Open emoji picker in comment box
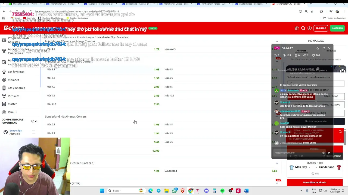Image resolution: width=348 pixels, height=195 pixels. (x=323, y=153)
